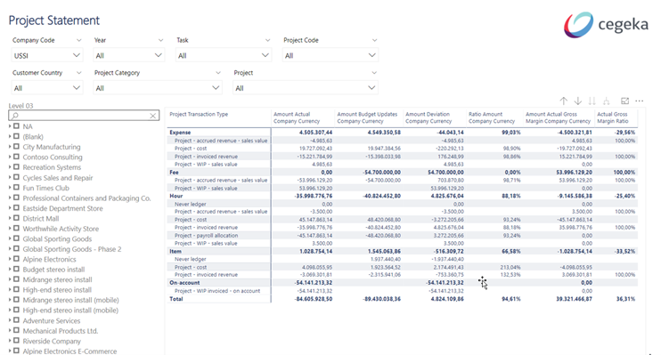
Task: Click the drill up arrow icon
Action: (564, 101)
